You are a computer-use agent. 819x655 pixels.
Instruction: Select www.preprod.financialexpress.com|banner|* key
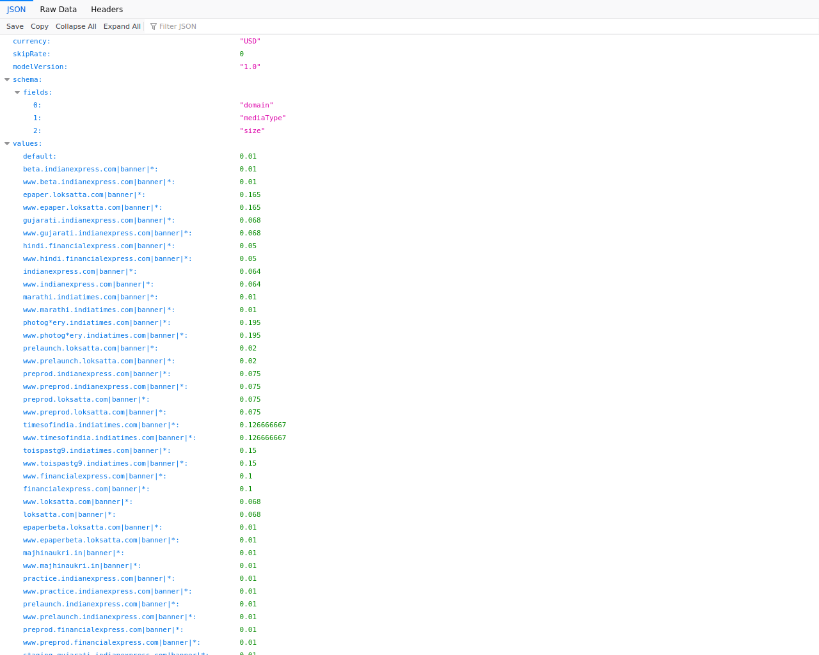tap(112, 642)
